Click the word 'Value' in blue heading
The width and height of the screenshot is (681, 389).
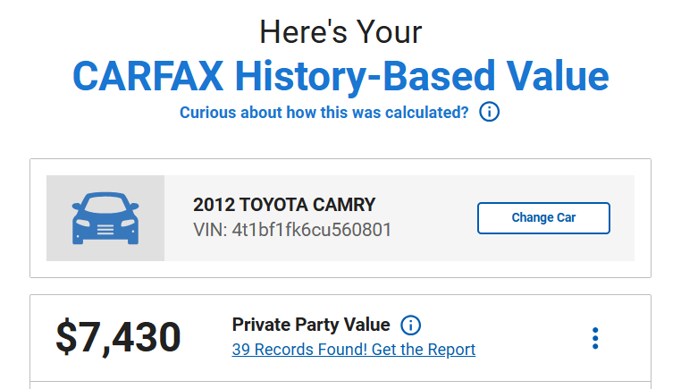(558, 77)
